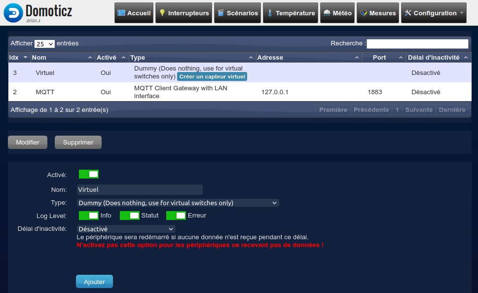Open Mesures via the gauge icon

(364, 13)
